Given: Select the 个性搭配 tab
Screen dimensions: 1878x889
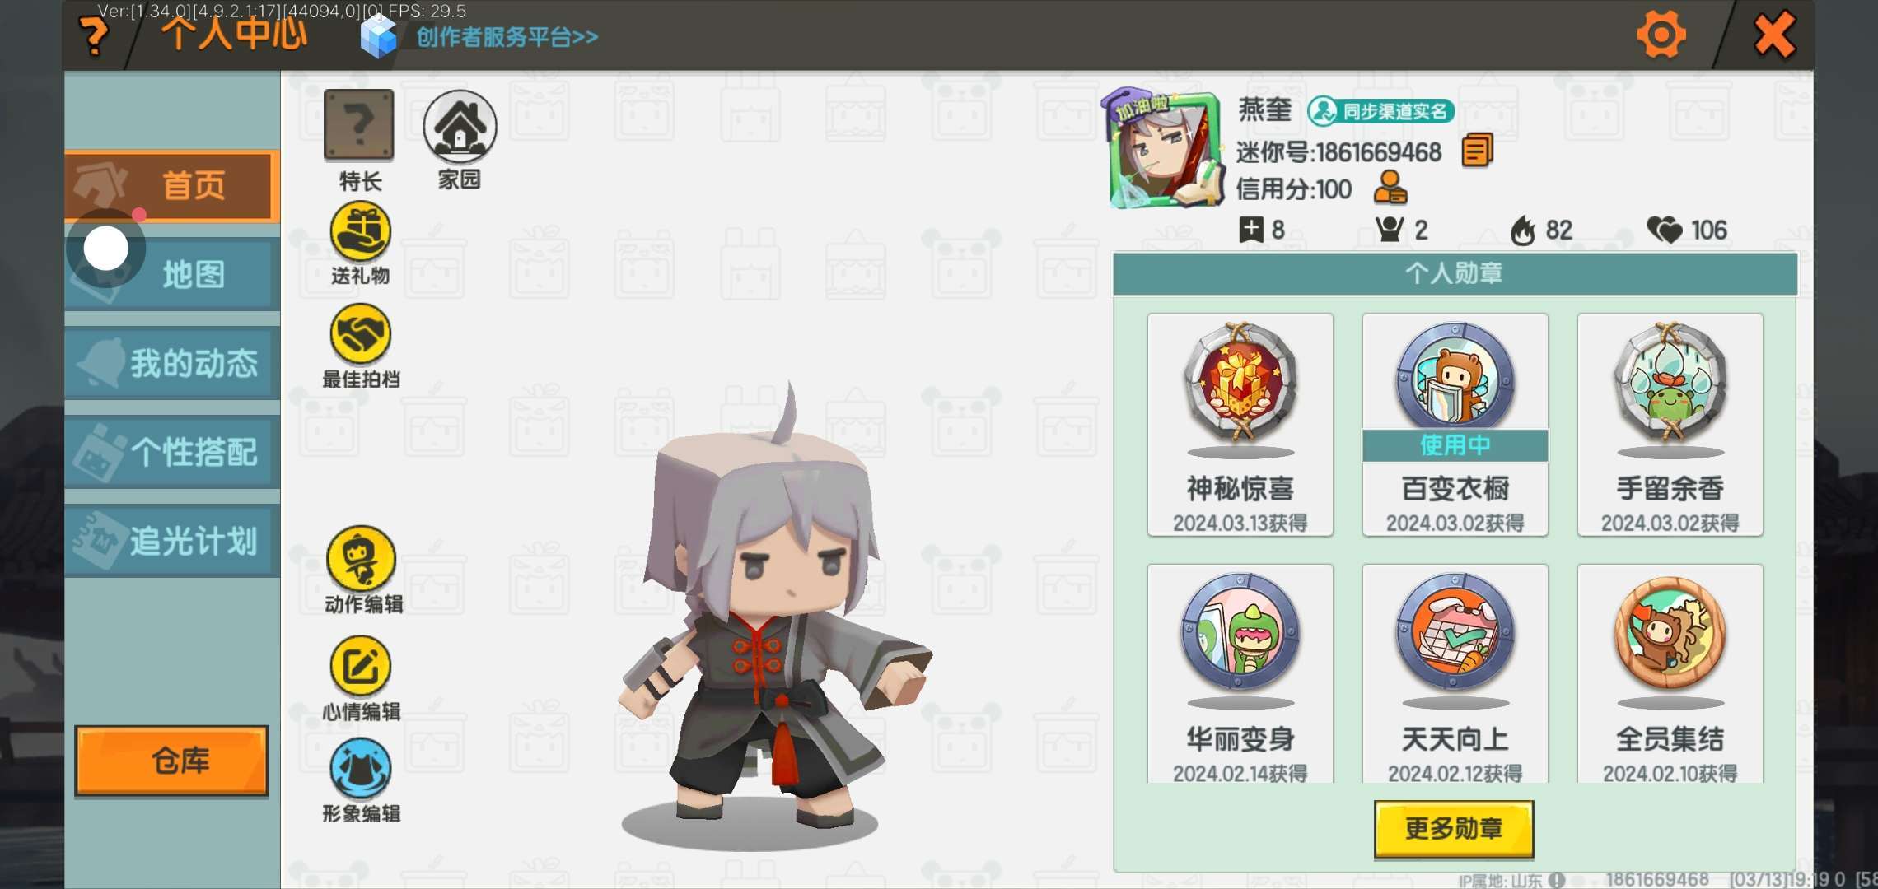Looking at the screenshot, I should click(171, 452).
